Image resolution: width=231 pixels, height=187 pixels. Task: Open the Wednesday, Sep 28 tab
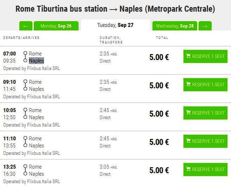click(x=175, y=26)
